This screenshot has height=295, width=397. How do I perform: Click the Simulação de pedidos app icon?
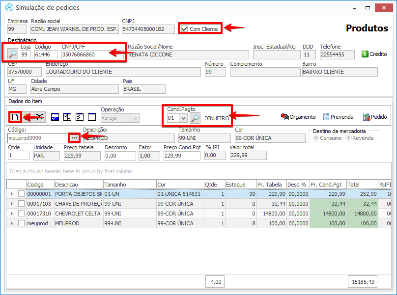[9, 7]
